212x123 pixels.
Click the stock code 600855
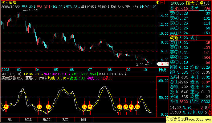tap(177, 3)
